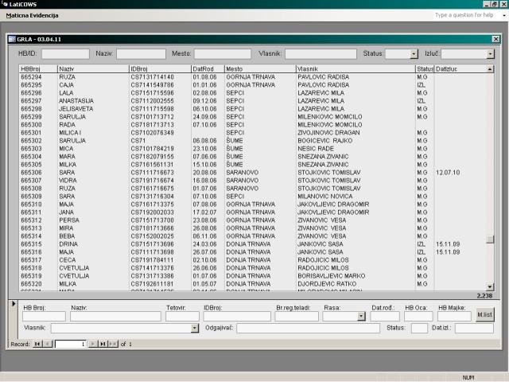Viewport: 509px width, 382px height.
Task: Sort by the Vlasnik column header
Action: point(354,69)
